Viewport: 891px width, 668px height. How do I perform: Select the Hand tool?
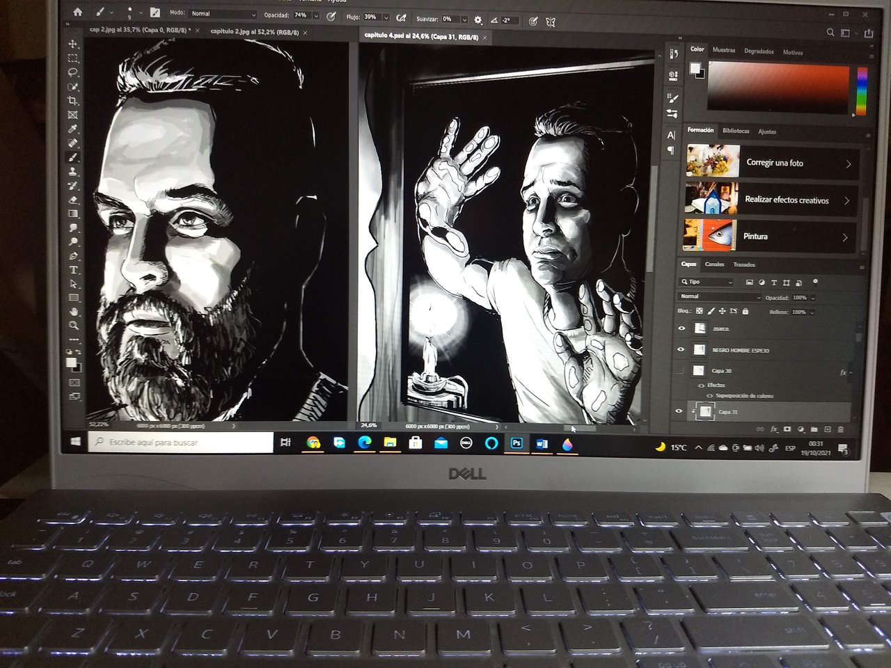73,311
